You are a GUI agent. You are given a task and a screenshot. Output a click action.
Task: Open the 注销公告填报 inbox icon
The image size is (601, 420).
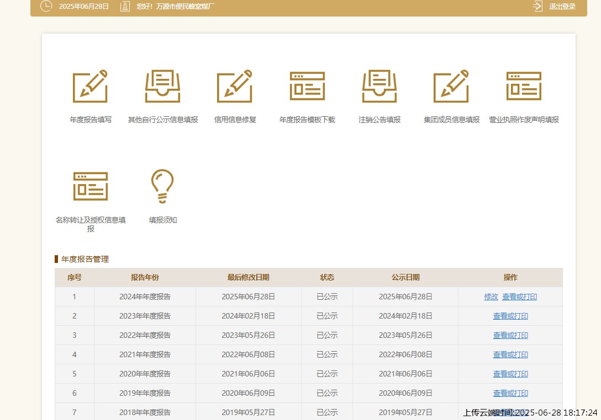(379, 86)
